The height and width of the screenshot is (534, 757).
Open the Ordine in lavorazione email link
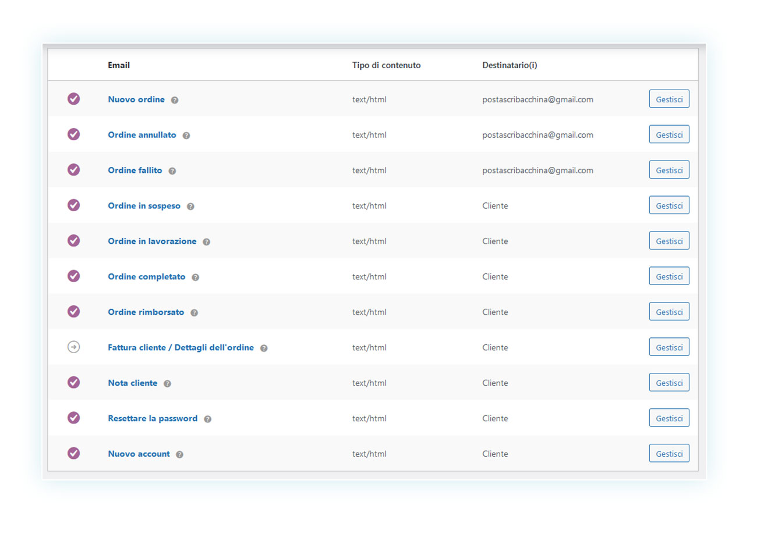[x=152, y=241]
